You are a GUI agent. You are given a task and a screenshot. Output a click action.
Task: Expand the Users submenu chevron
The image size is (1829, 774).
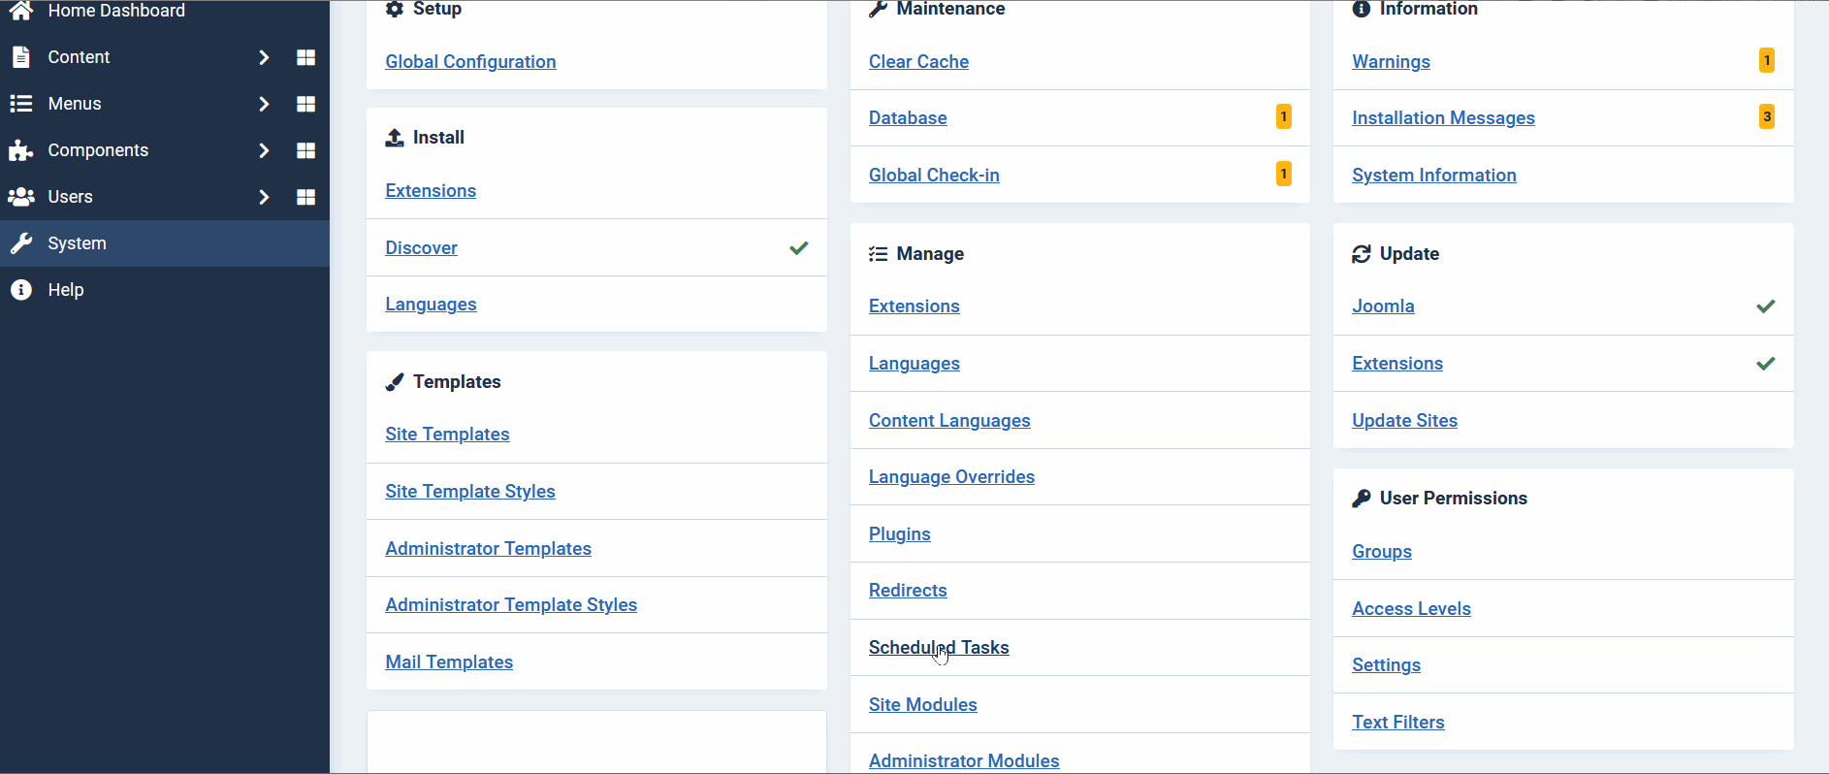click(264, 197)
